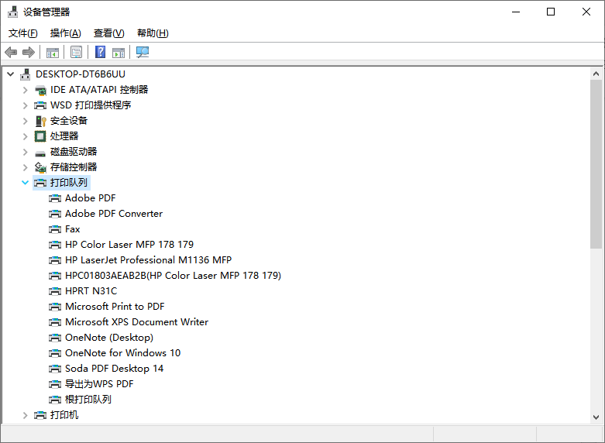Select Microsoft XPS Document Writer

click(136, 322)
